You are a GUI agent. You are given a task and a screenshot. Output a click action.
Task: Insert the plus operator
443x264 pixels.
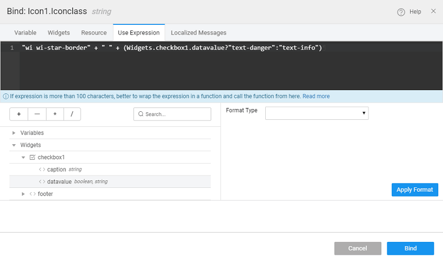click(x=18, y=114)
